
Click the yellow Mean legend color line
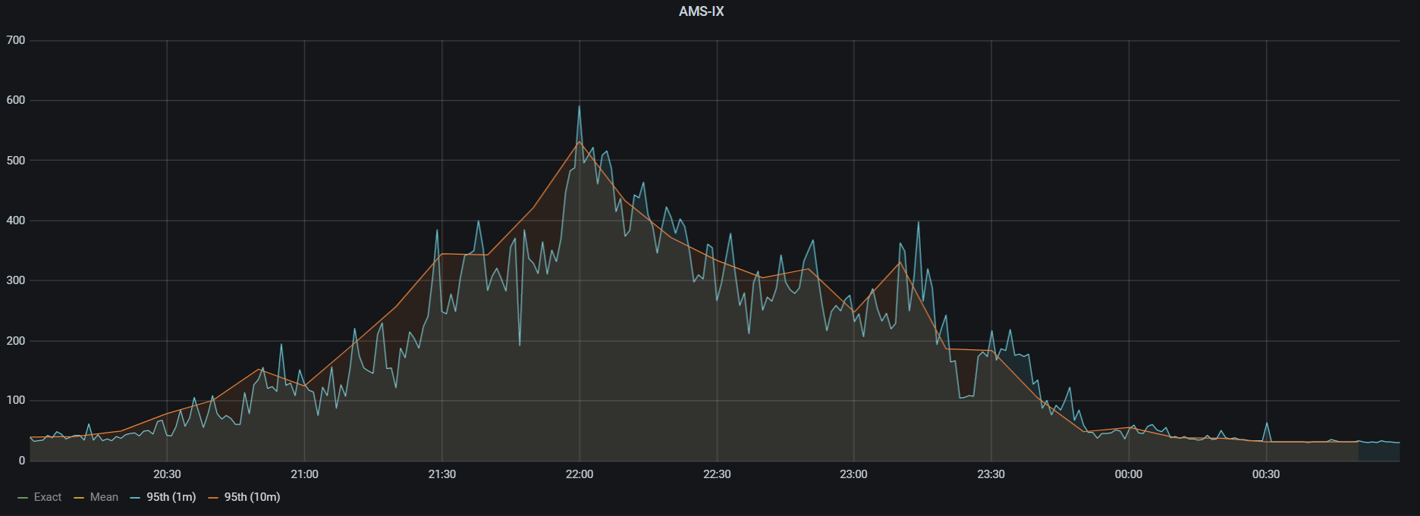[x=79, y=498]
